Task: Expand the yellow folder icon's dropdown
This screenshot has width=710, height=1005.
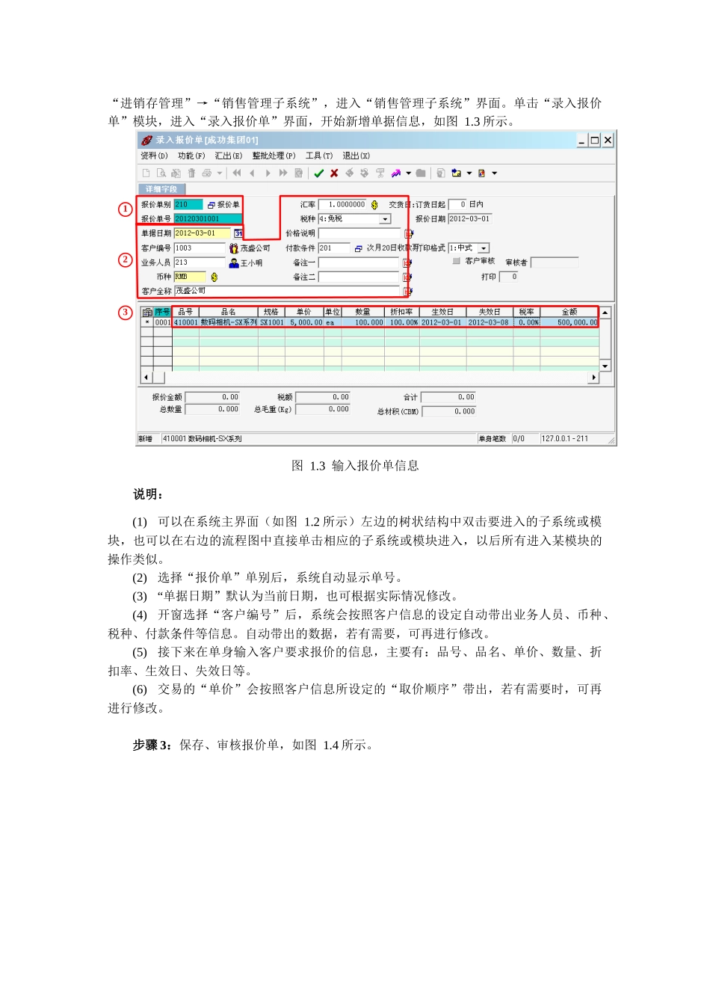Action: [469, 173]
